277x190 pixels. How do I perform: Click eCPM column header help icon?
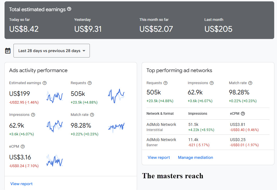(x=243, y=114)
